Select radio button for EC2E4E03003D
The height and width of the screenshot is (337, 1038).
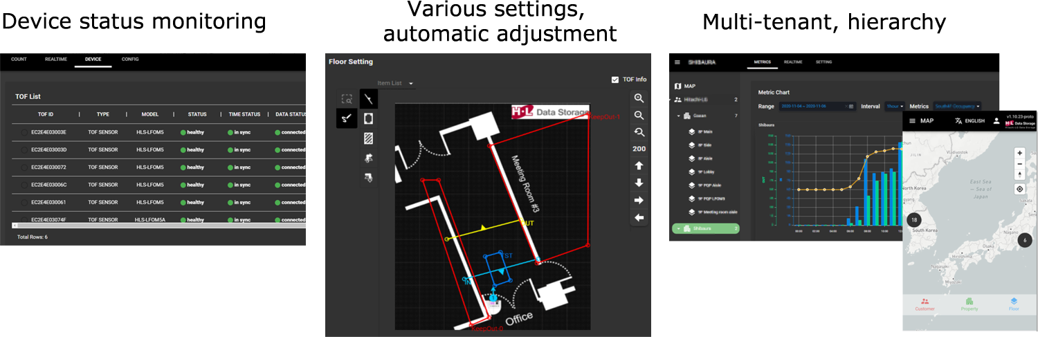click(25, 149)
